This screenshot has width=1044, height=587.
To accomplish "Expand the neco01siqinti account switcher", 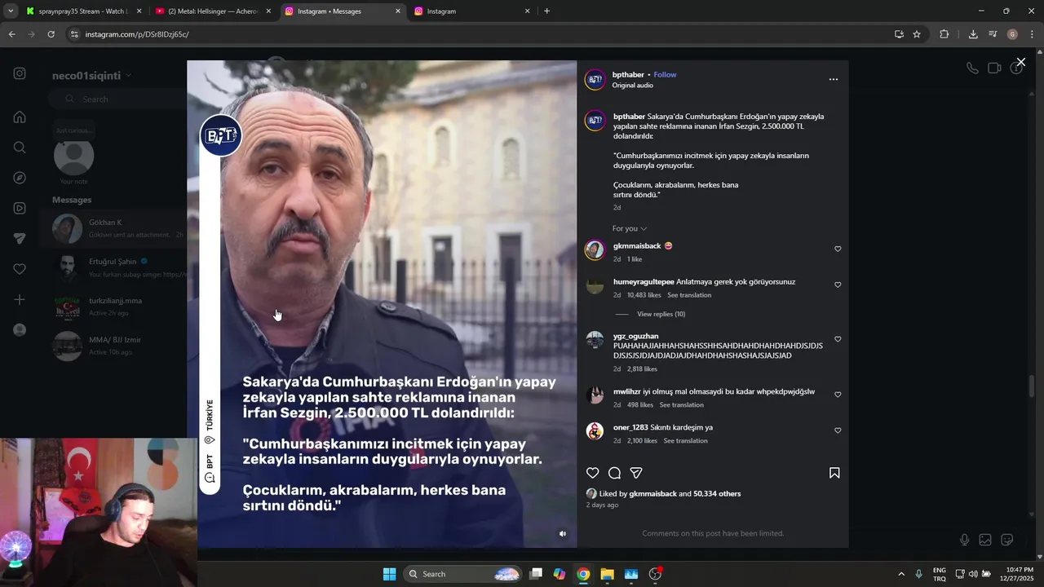I will [91, 76].
